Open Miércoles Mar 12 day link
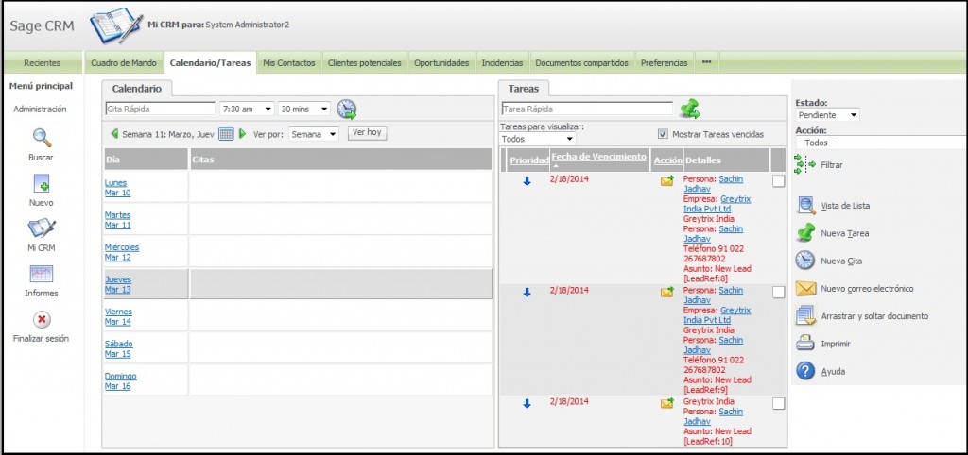The image size is (968, 455). click(122, 252)
